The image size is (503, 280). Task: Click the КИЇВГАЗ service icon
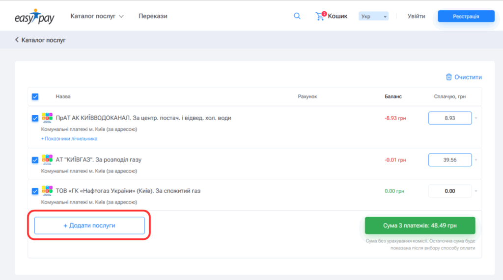pyautogui.click(x=47, y=159)
